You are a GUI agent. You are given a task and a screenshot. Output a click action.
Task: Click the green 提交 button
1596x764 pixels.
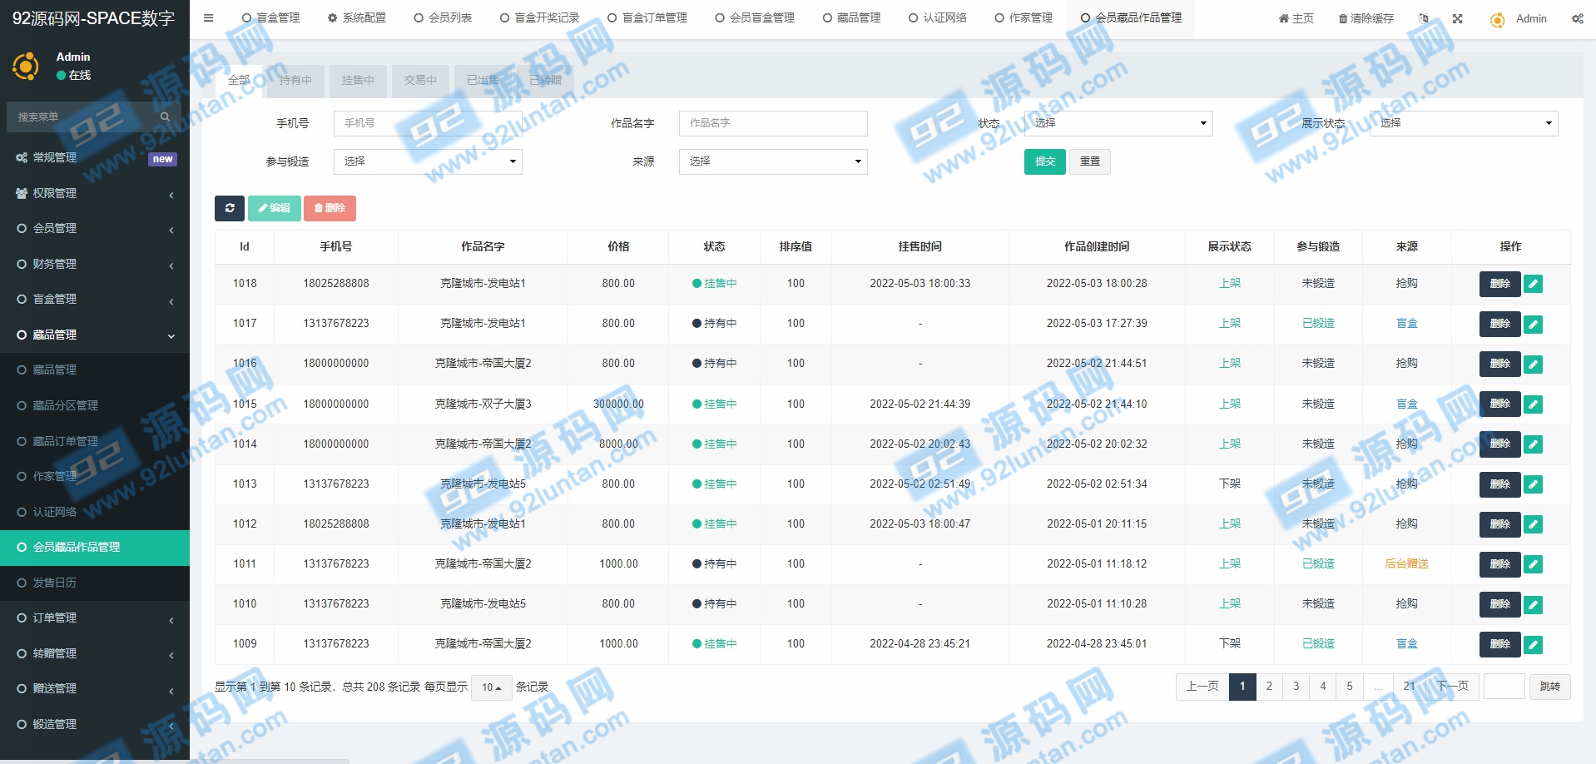click(x=1045, y=161)
